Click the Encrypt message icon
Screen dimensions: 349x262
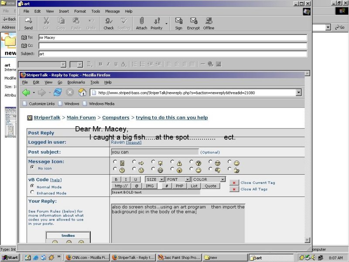tap(193, 23)
